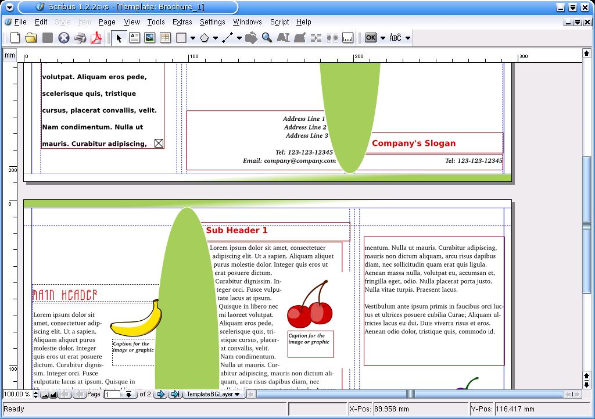
Task: Open the mm ruler unit selector
Action: (10, 55)
